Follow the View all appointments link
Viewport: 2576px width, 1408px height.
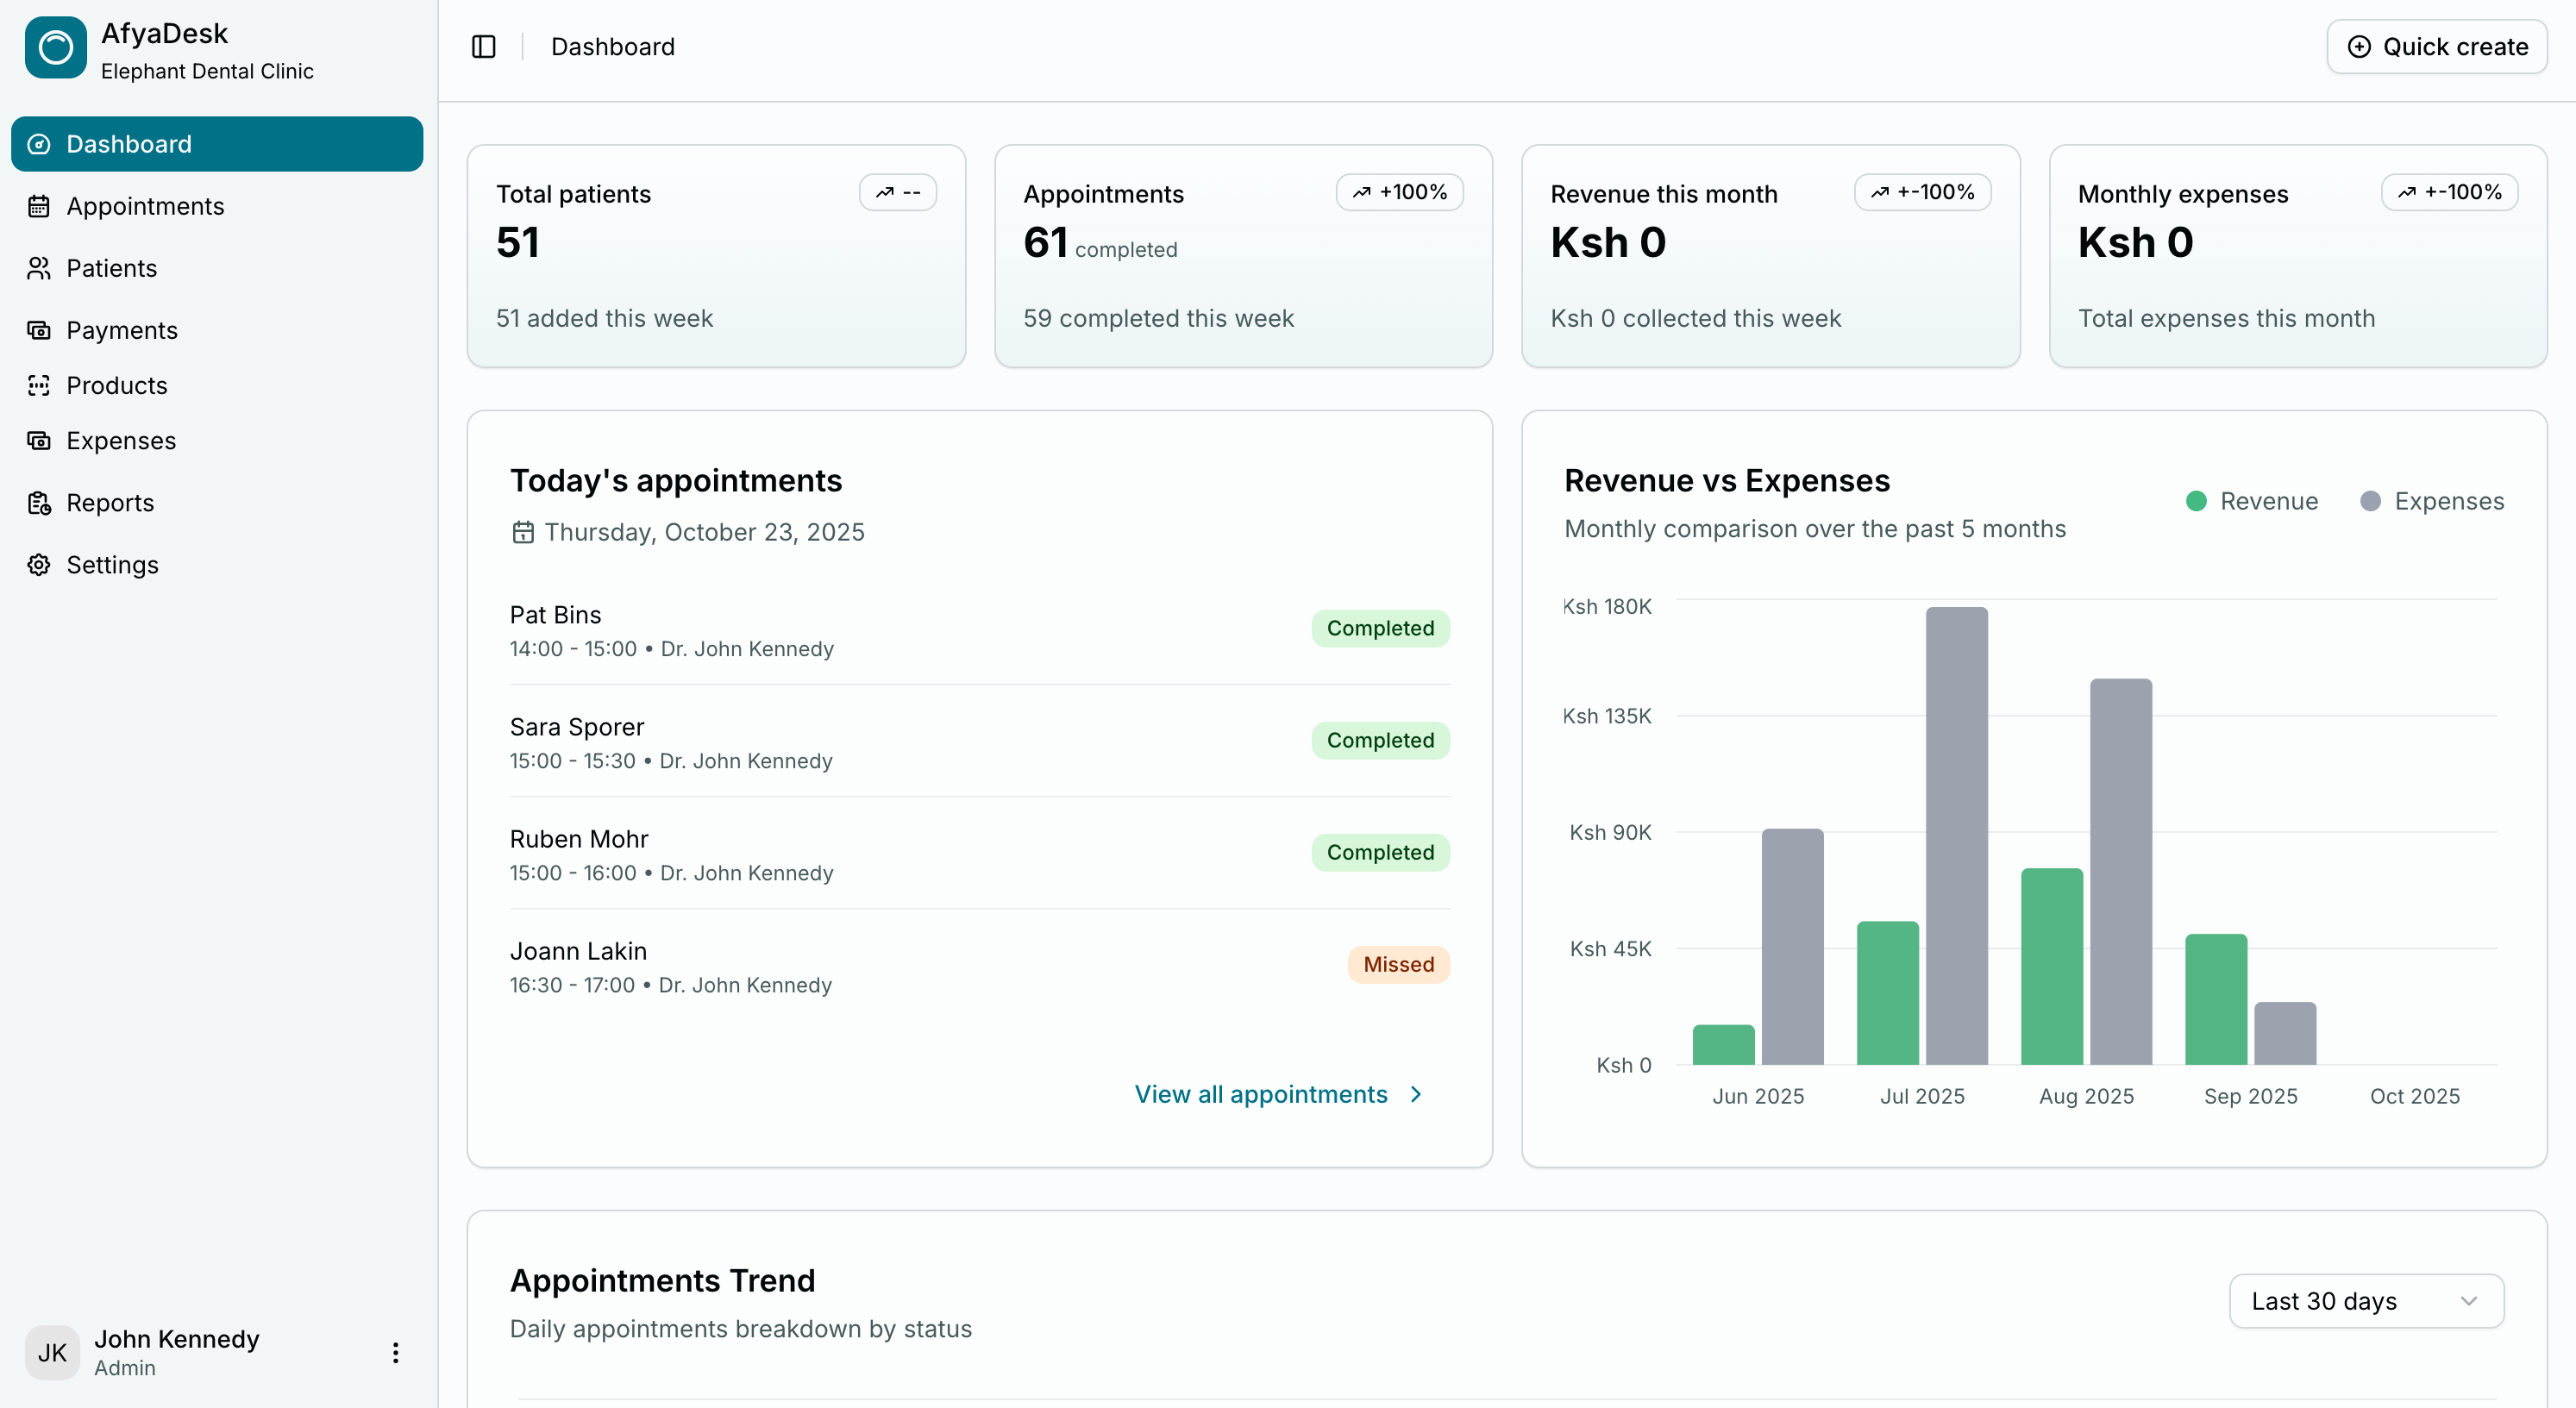tap(1260, 1094)
